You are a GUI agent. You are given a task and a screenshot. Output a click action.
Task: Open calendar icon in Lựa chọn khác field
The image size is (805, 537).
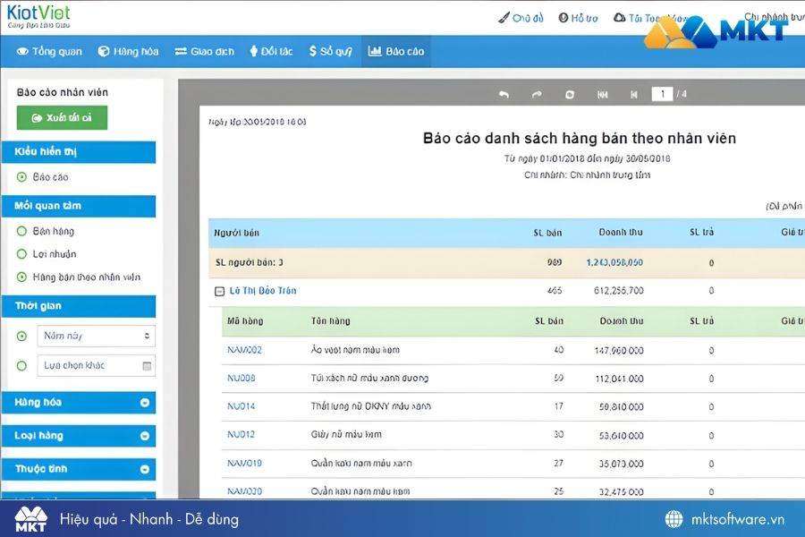(x=147, y=365)
